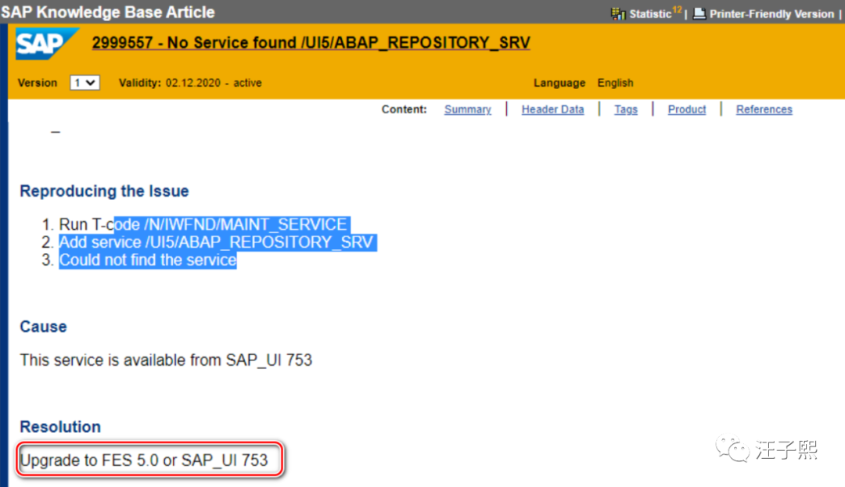Click the 'Cause' heading
845x487 pixels.
[x=43, y=327]
